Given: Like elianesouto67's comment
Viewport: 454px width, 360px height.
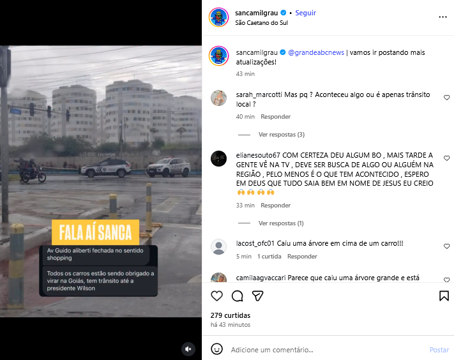Looking at the screenshot, I should [x=447, y=158].
